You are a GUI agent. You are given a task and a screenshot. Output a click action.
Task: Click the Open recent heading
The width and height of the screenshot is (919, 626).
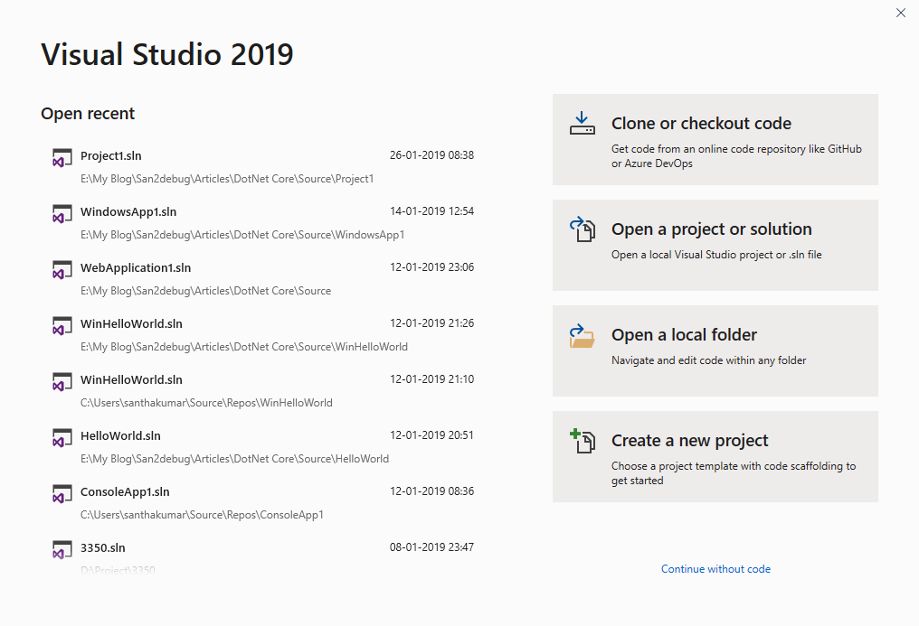[88, 114]
